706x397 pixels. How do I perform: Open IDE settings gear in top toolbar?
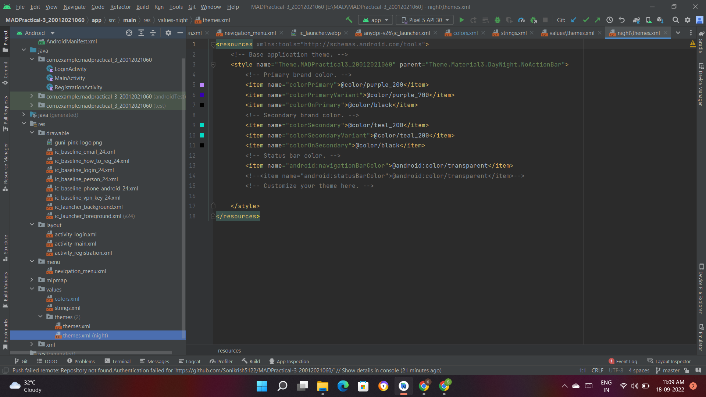pyautogui.click(x=688, y=20)
